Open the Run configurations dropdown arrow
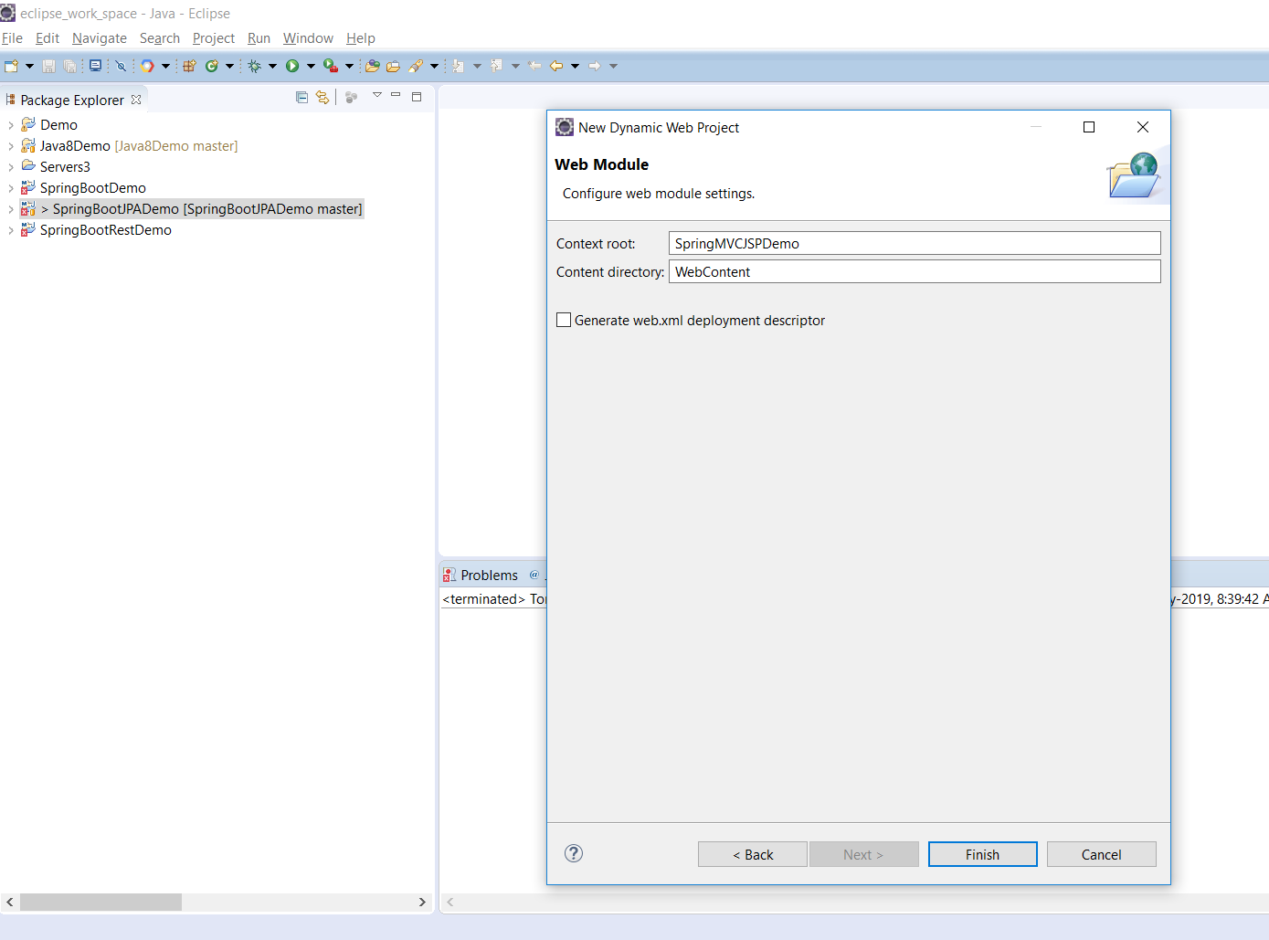This screenshot has height=940, width=1269. [x=311, y=66]
